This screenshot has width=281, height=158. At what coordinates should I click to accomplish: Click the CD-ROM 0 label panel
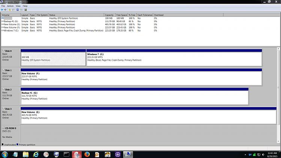pos(11,134)
